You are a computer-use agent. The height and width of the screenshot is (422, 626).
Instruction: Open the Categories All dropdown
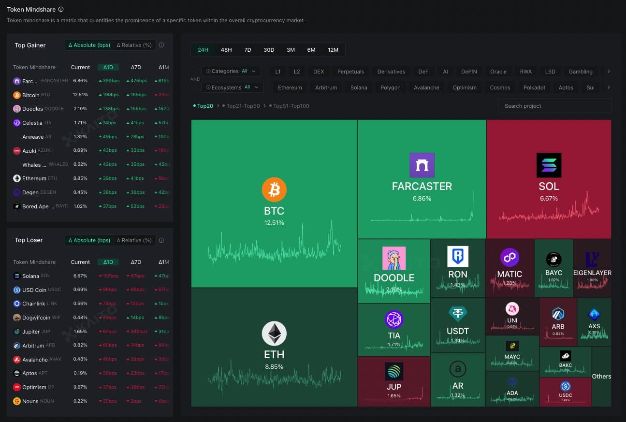(x=231, y=71)
